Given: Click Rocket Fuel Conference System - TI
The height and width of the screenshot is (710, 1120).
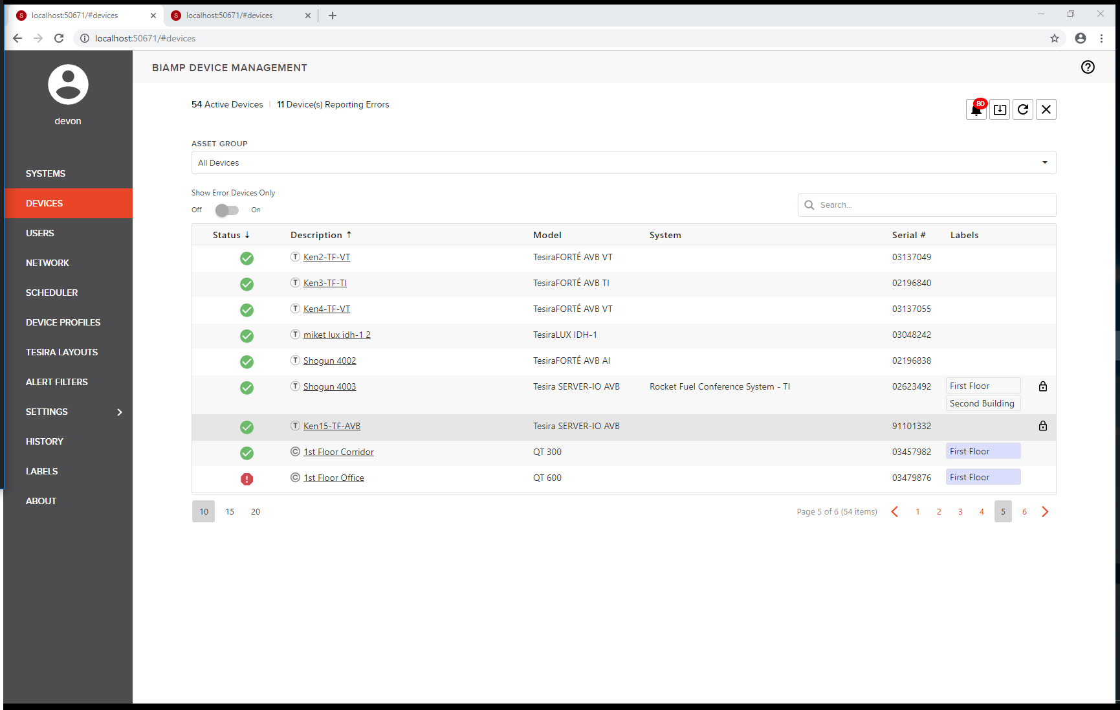Looking at the screenshot, I should (x=719, y=386).
